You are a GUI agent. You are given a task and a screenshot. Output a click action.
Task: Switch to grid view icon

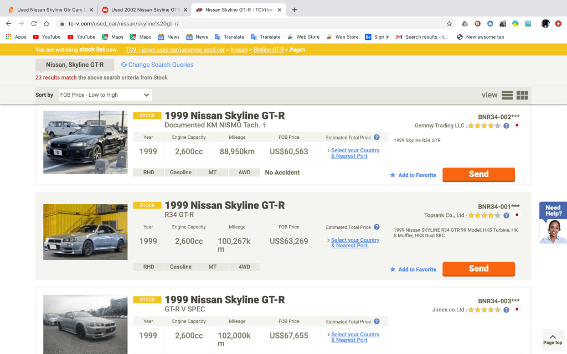[x=522, y=95]
